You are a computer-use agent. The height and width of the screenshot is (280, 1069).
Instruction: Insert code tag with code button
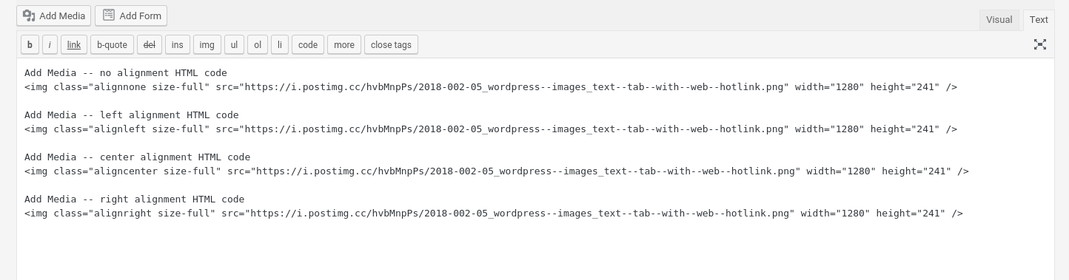[x=308, y=45]
